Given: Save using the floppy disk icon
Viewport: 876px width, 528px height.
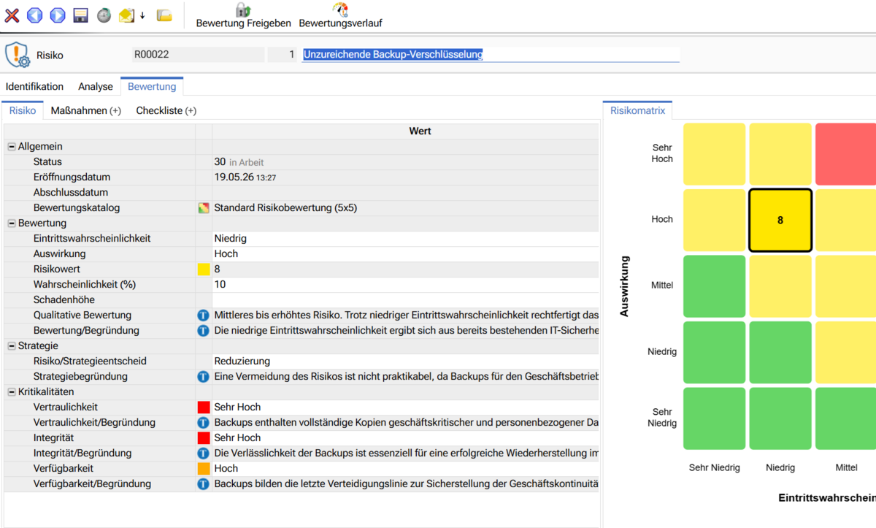Looking at the screenshot, I should click(81, 15).
